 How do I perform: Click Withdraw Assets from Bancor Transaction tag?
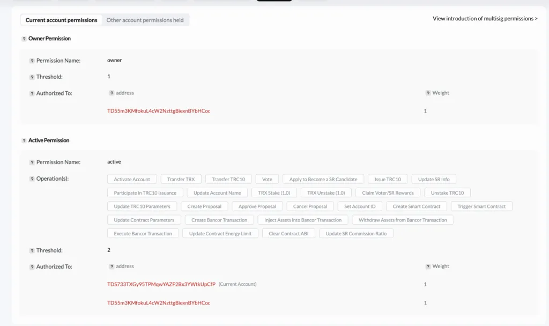pos(403,220)
